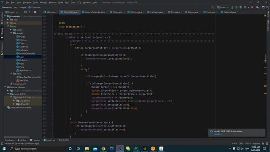Open the File menu
This screenshot has height=152, width=270.
(x=7, y=3)
